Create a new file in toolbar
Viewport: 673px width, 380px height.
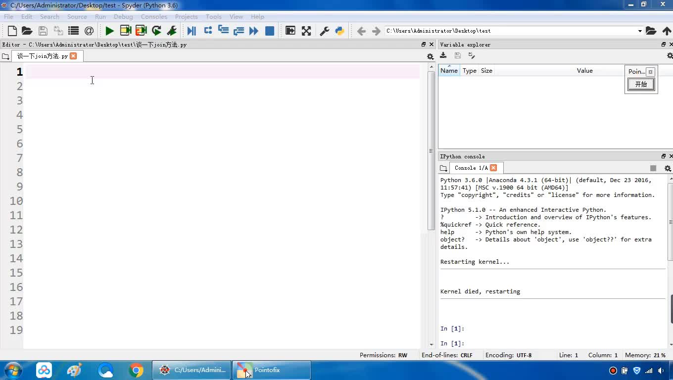(12, 31)
